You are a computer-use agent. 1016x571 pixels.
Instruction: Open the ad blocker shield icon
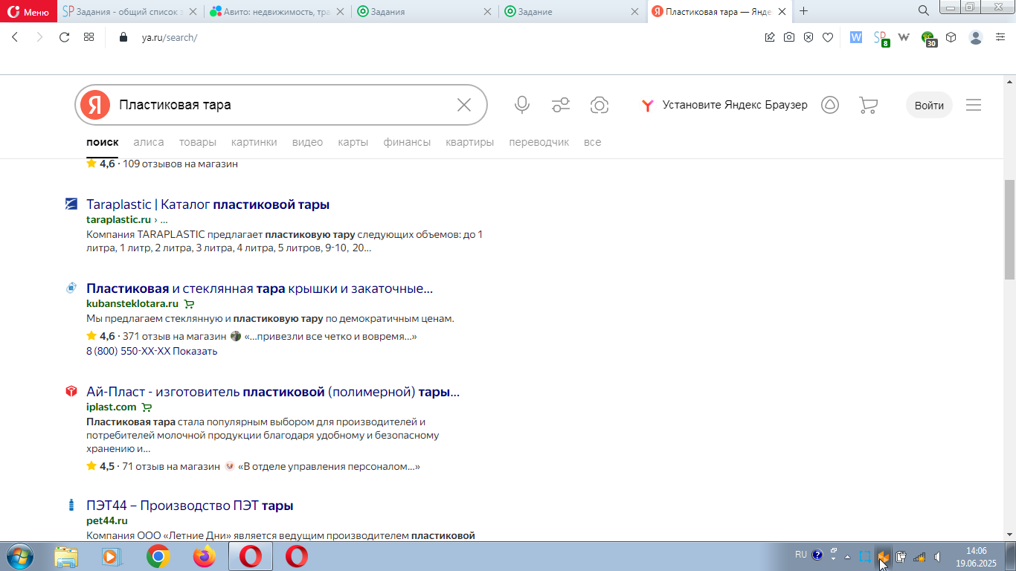click(808, 37)
